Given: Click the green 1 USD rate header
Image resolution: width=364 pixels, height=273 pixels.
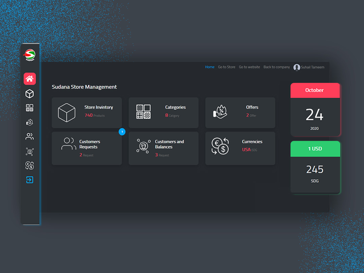Looking at the screenshot, I should point(315,149).
